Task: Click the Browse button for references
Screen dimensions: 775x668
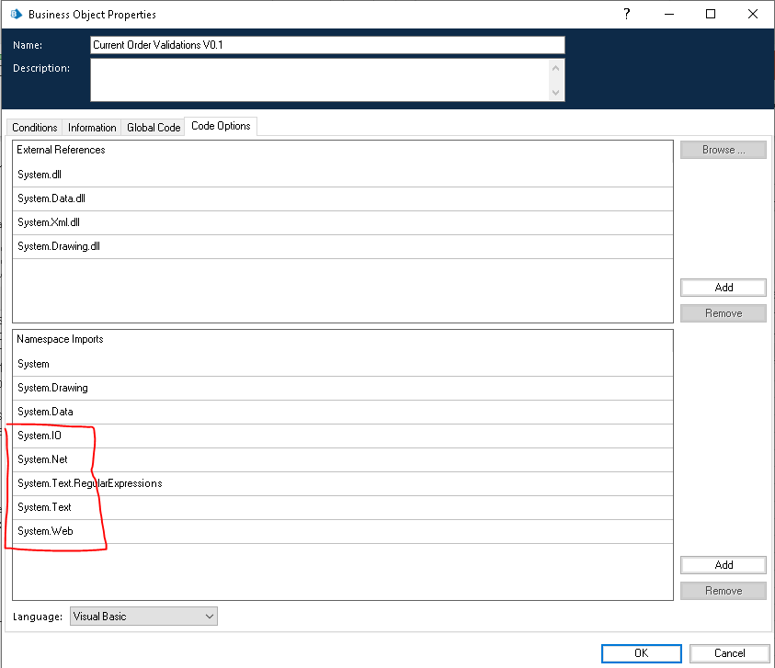Action: (x=724, y=150)
